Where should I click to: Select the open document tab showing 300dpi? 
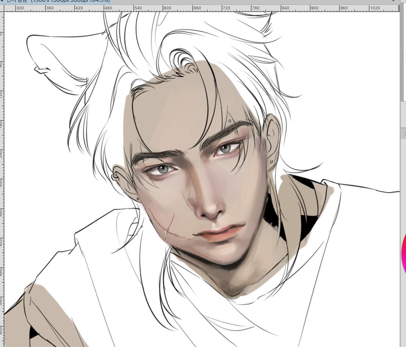pos(56,1)
